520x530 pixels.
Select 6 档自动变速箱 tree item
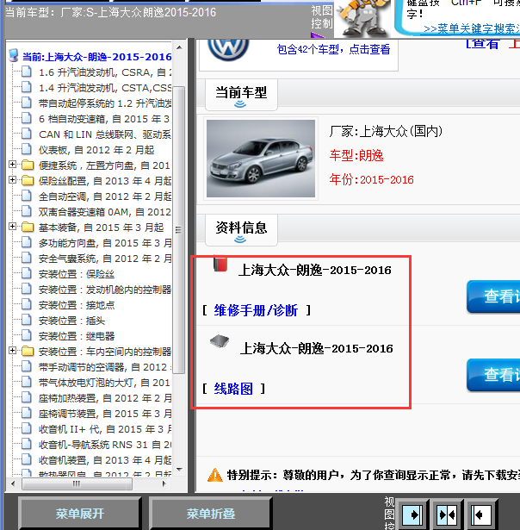tap(104, 119)
